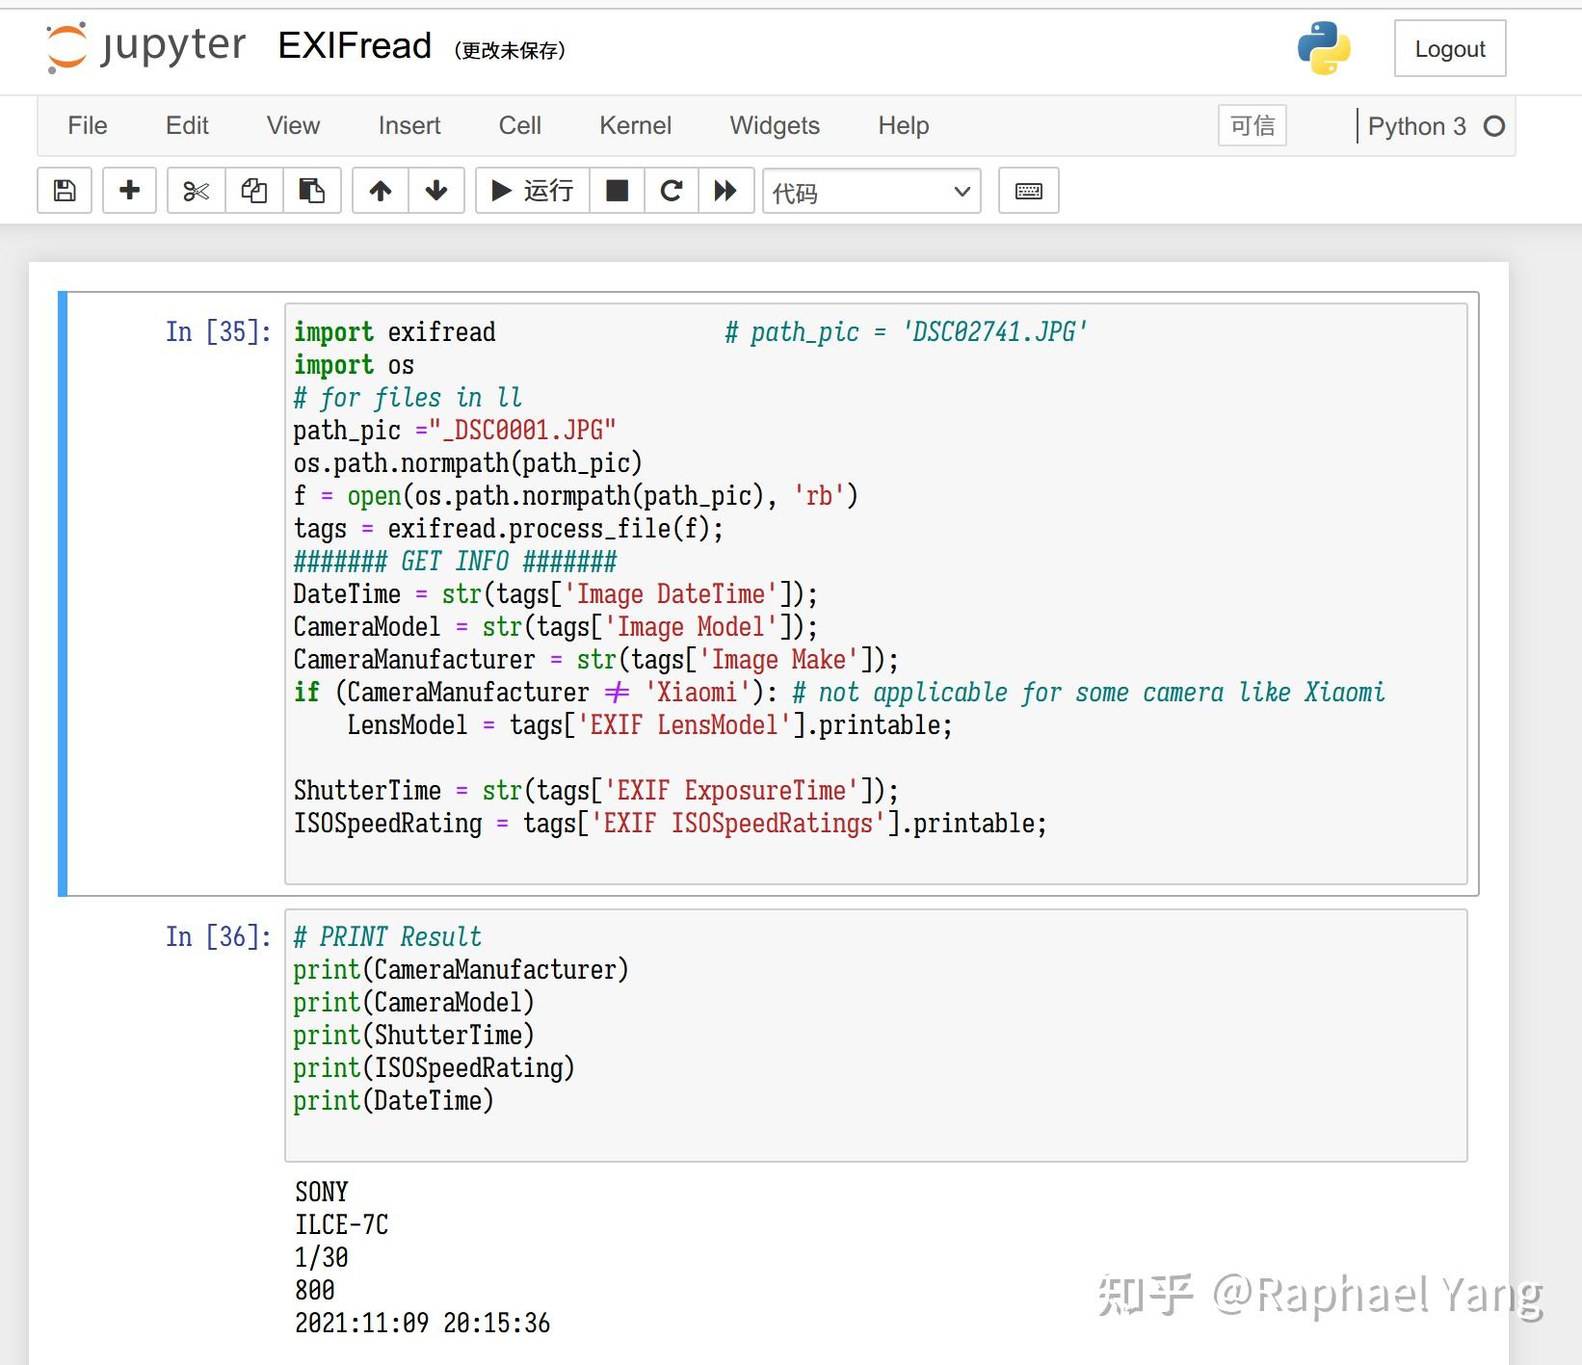Click inside the In [36] code cell
1582x1365 pixels.
(876, 1036)
